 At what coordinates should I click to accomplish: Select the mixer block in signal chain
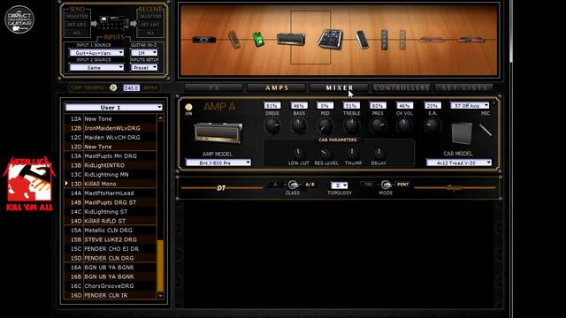coord(330,39)
